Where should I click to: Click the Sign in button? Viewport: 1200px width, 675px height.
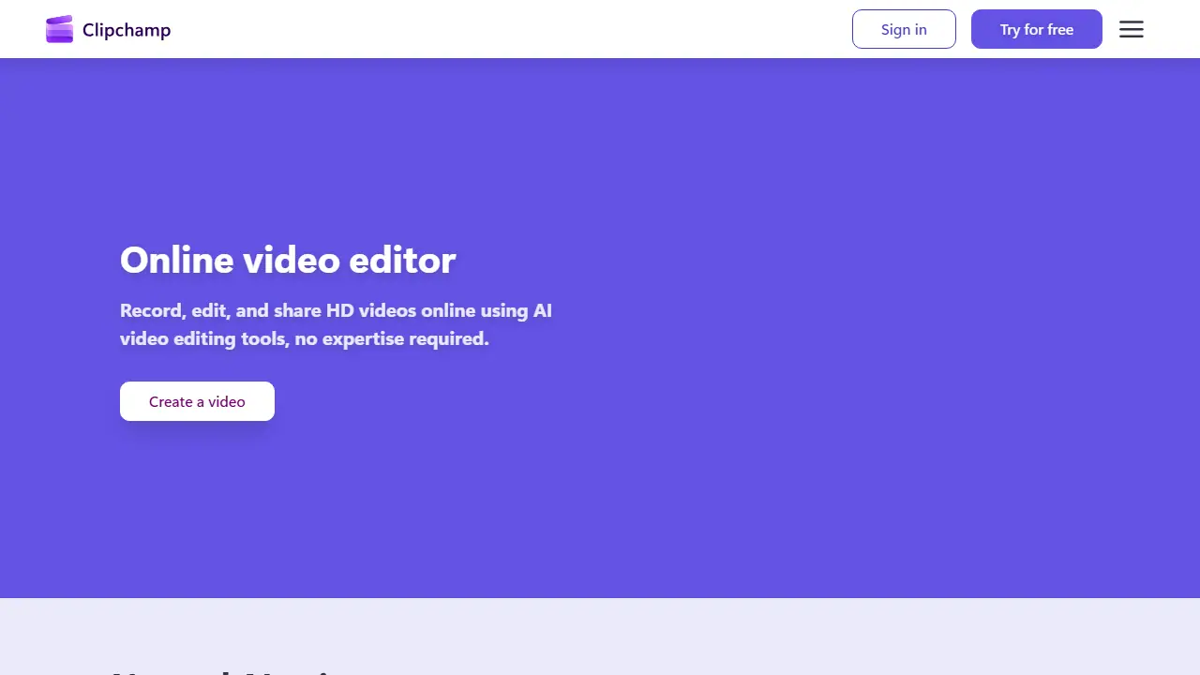[904, 29]
